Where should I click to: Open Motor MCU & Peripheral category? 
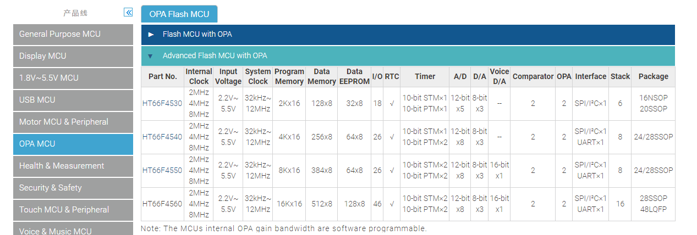(73, 122)
